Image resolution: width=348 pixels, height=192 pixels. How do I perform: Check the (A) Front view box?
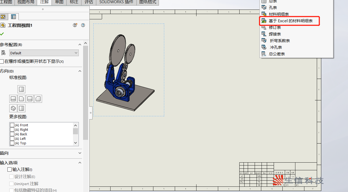point(12,125)
